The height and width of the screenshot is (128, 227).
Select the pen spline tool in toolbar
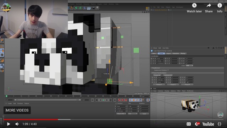[x=72, y=8]
